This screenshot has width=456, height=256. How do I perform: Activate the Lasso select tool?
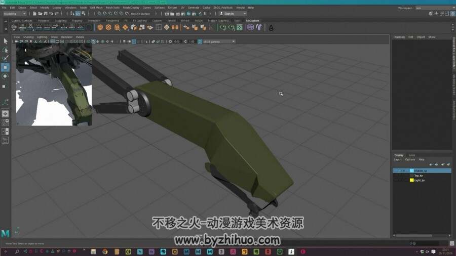point(5,50)
